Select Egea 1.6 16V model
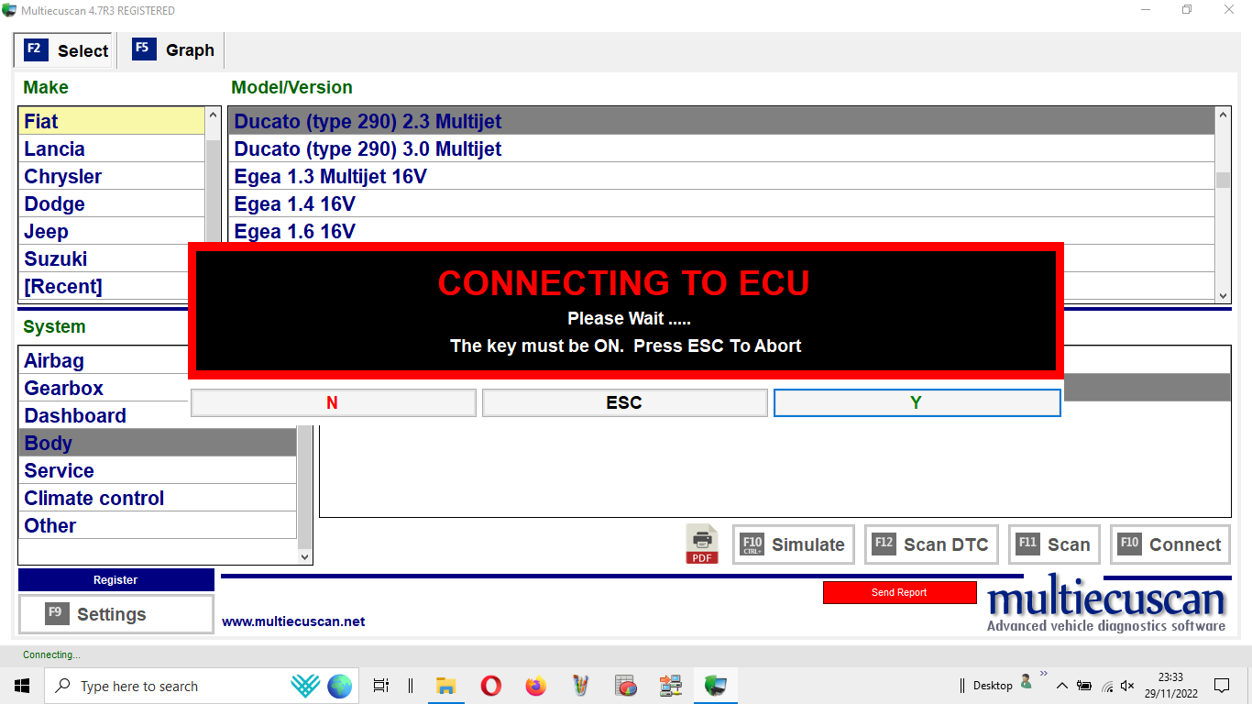The image size is (1252, 704). click(x=722, y=231)
